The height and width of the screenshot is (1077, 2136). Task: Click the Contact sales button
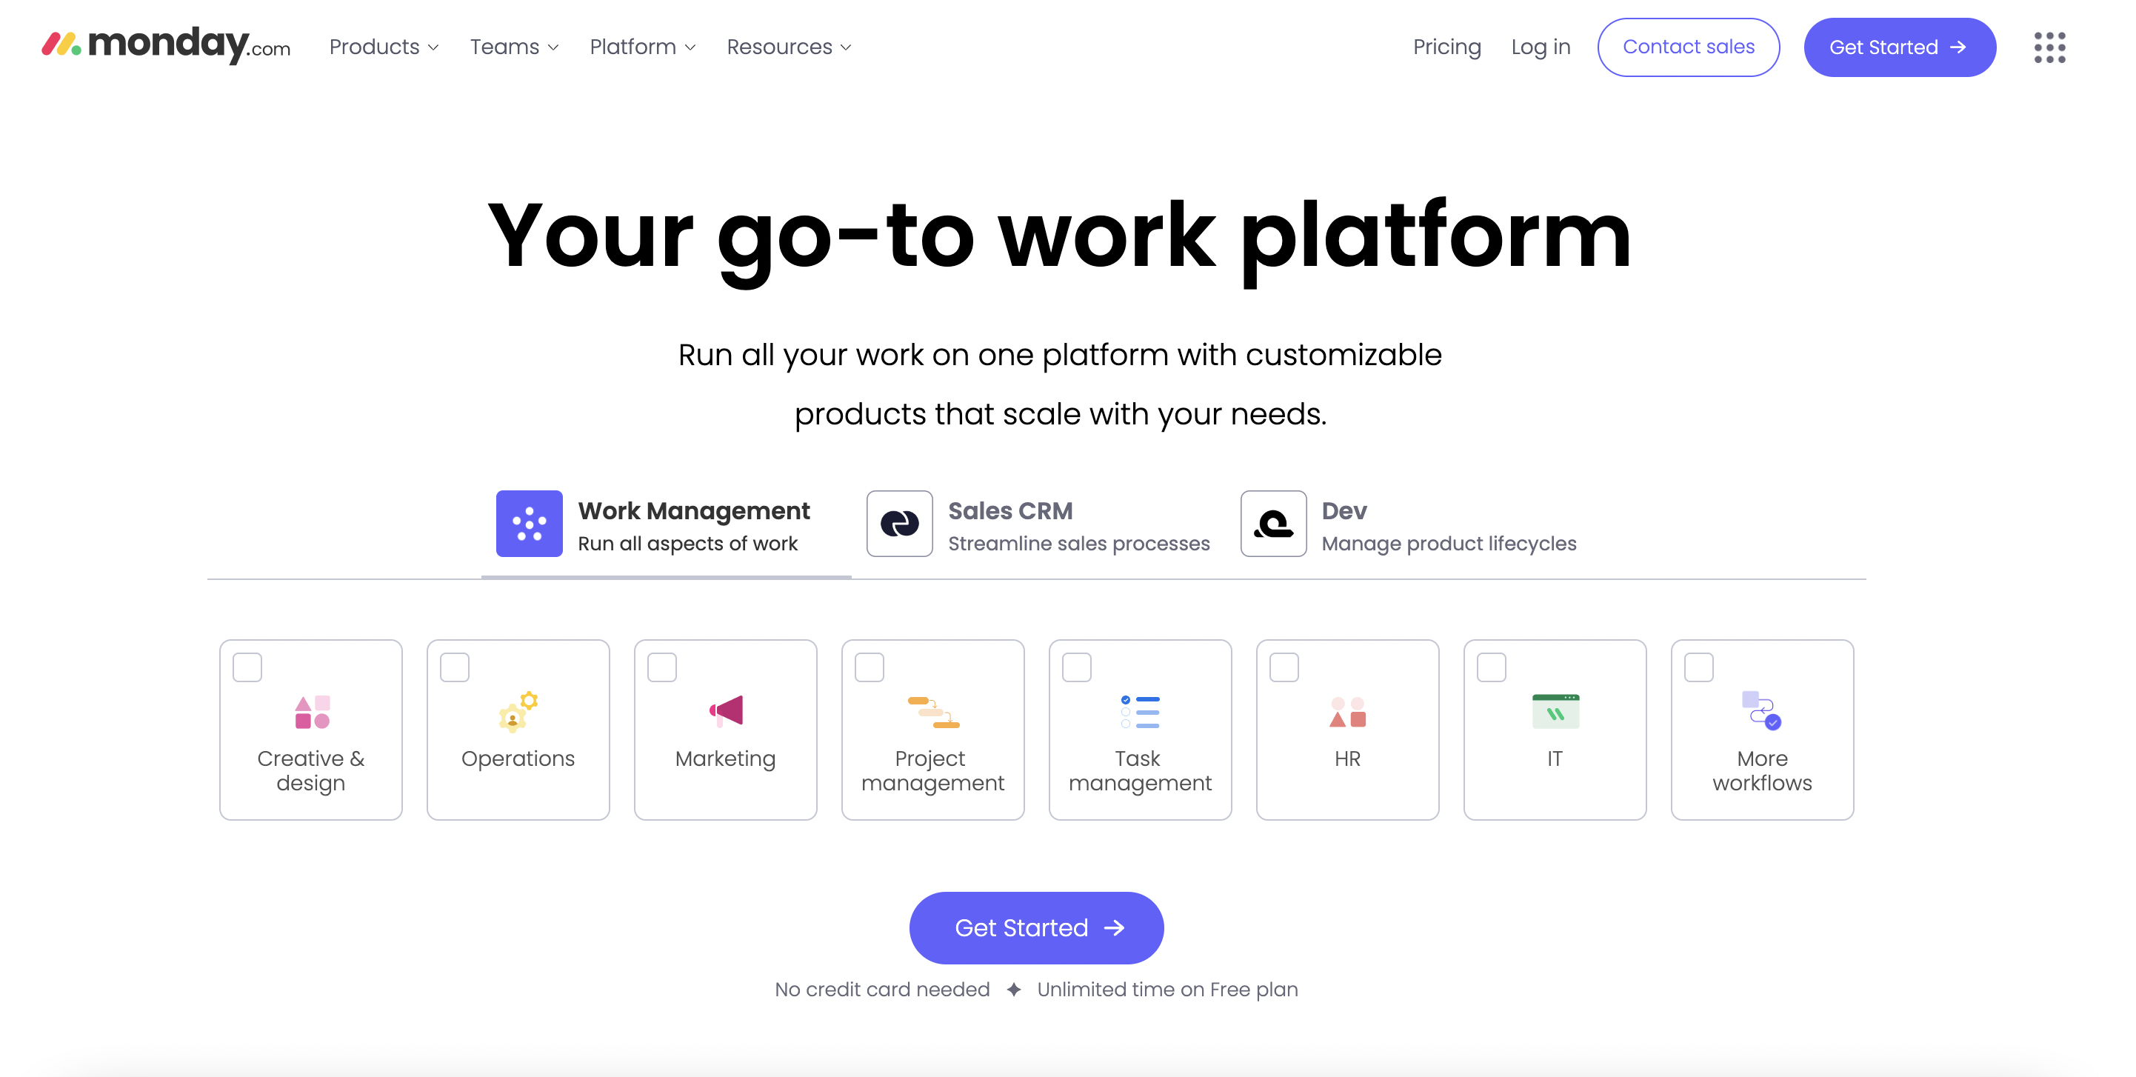point(1689,47)
